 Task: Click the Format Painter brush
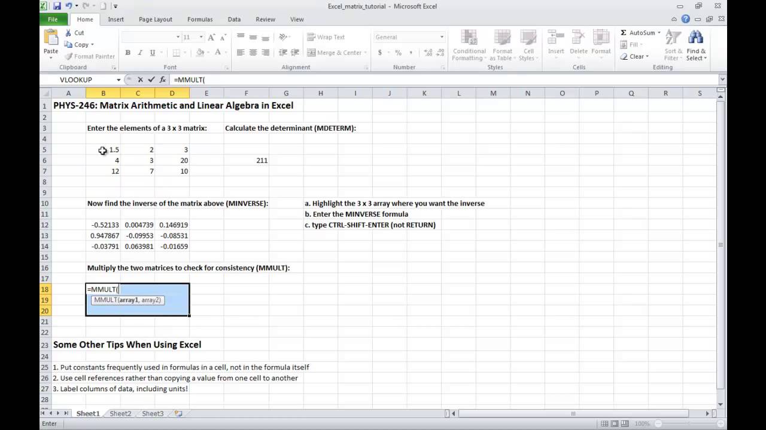click(68, 57)
